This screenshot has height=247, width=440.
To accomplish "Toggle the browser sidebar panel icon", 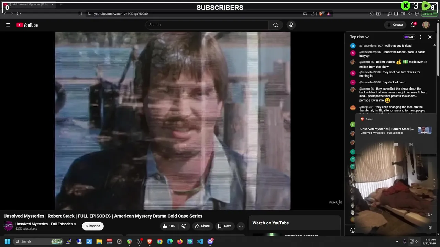I will [396, 14].
